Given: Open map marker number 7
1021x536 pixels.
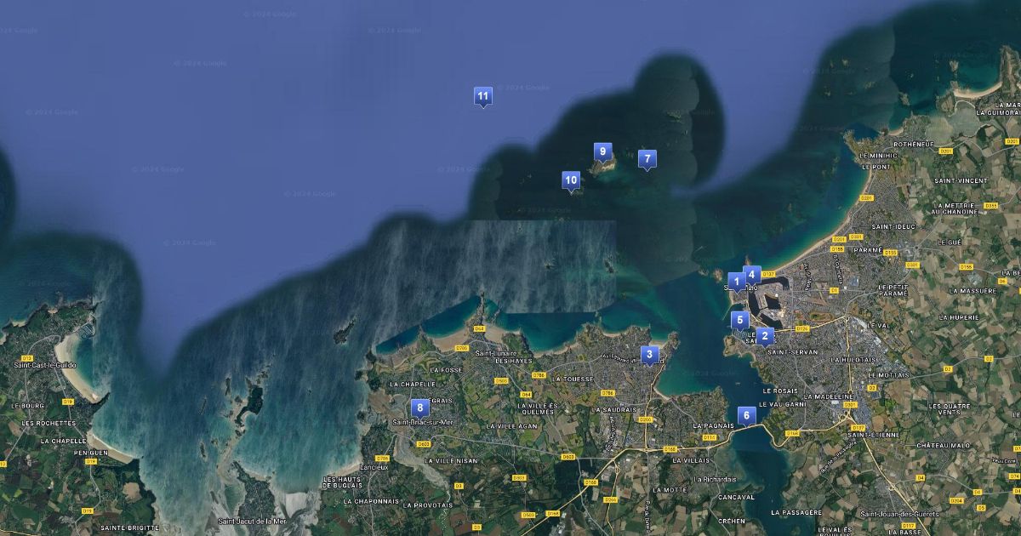Looking at the screenshot, I should (647, 158).
